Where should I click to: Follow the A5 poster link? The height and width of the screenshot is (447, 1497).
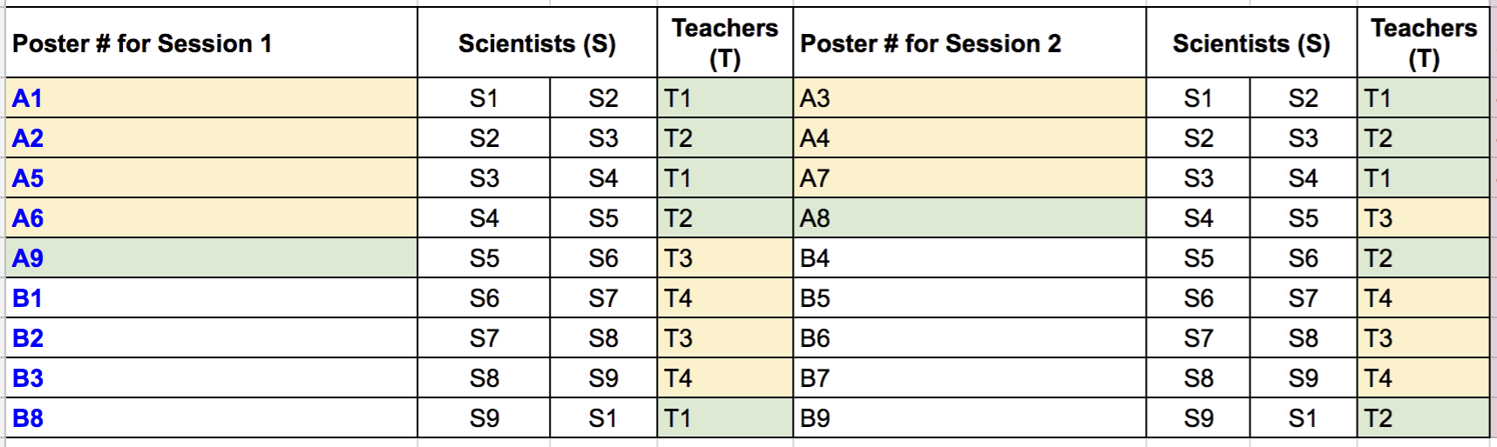pos(28,178)
